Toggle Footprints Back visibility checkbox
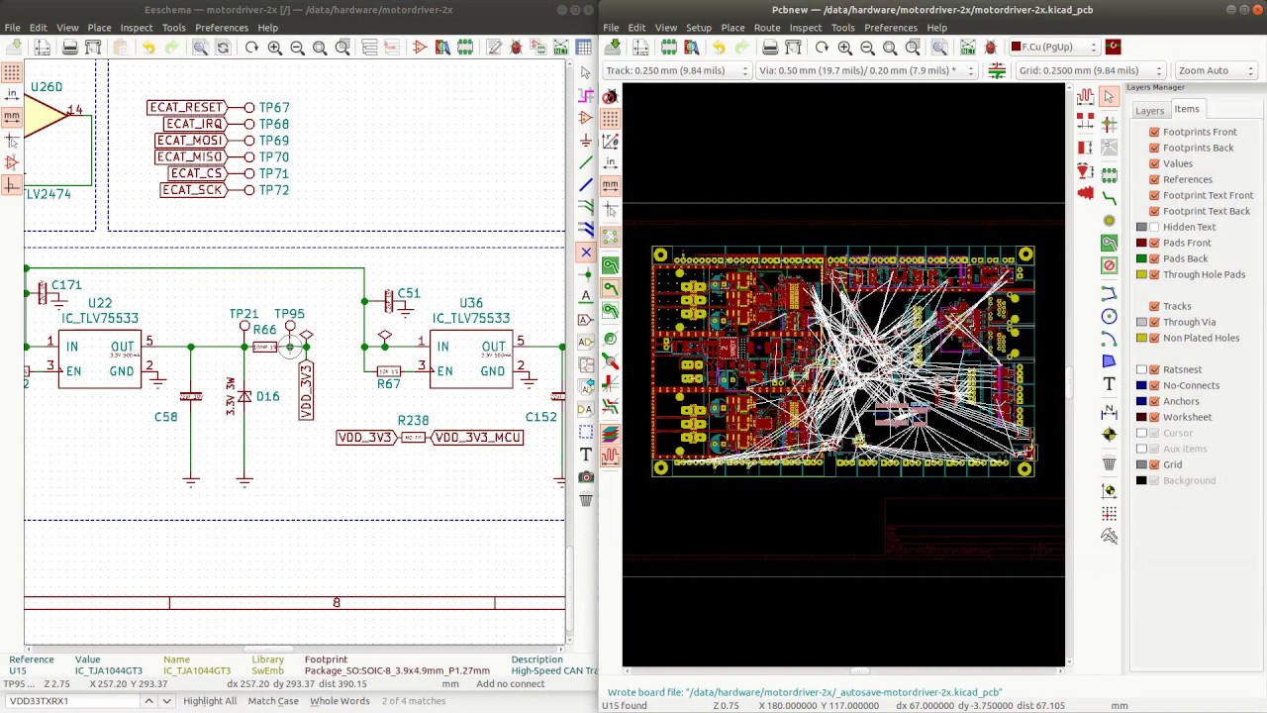This screenshot has height=713, width=1267. pos(1154,148)
